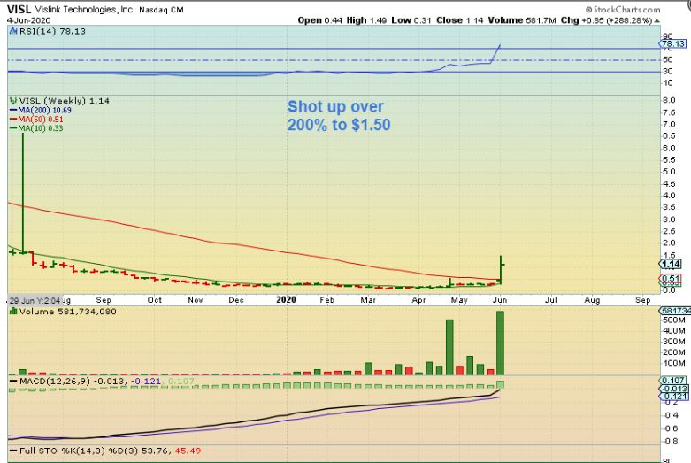
Task: Click the 1.14 current price tag
Action: coord(670,264)
